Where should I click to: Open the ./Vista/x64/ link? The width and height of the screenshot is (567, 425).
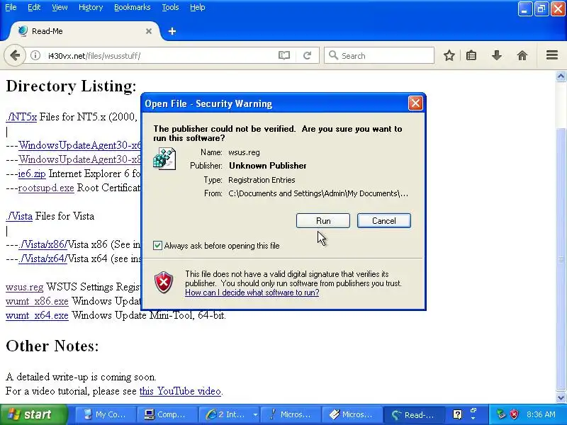pyautogui.click(x=43, y=259)
